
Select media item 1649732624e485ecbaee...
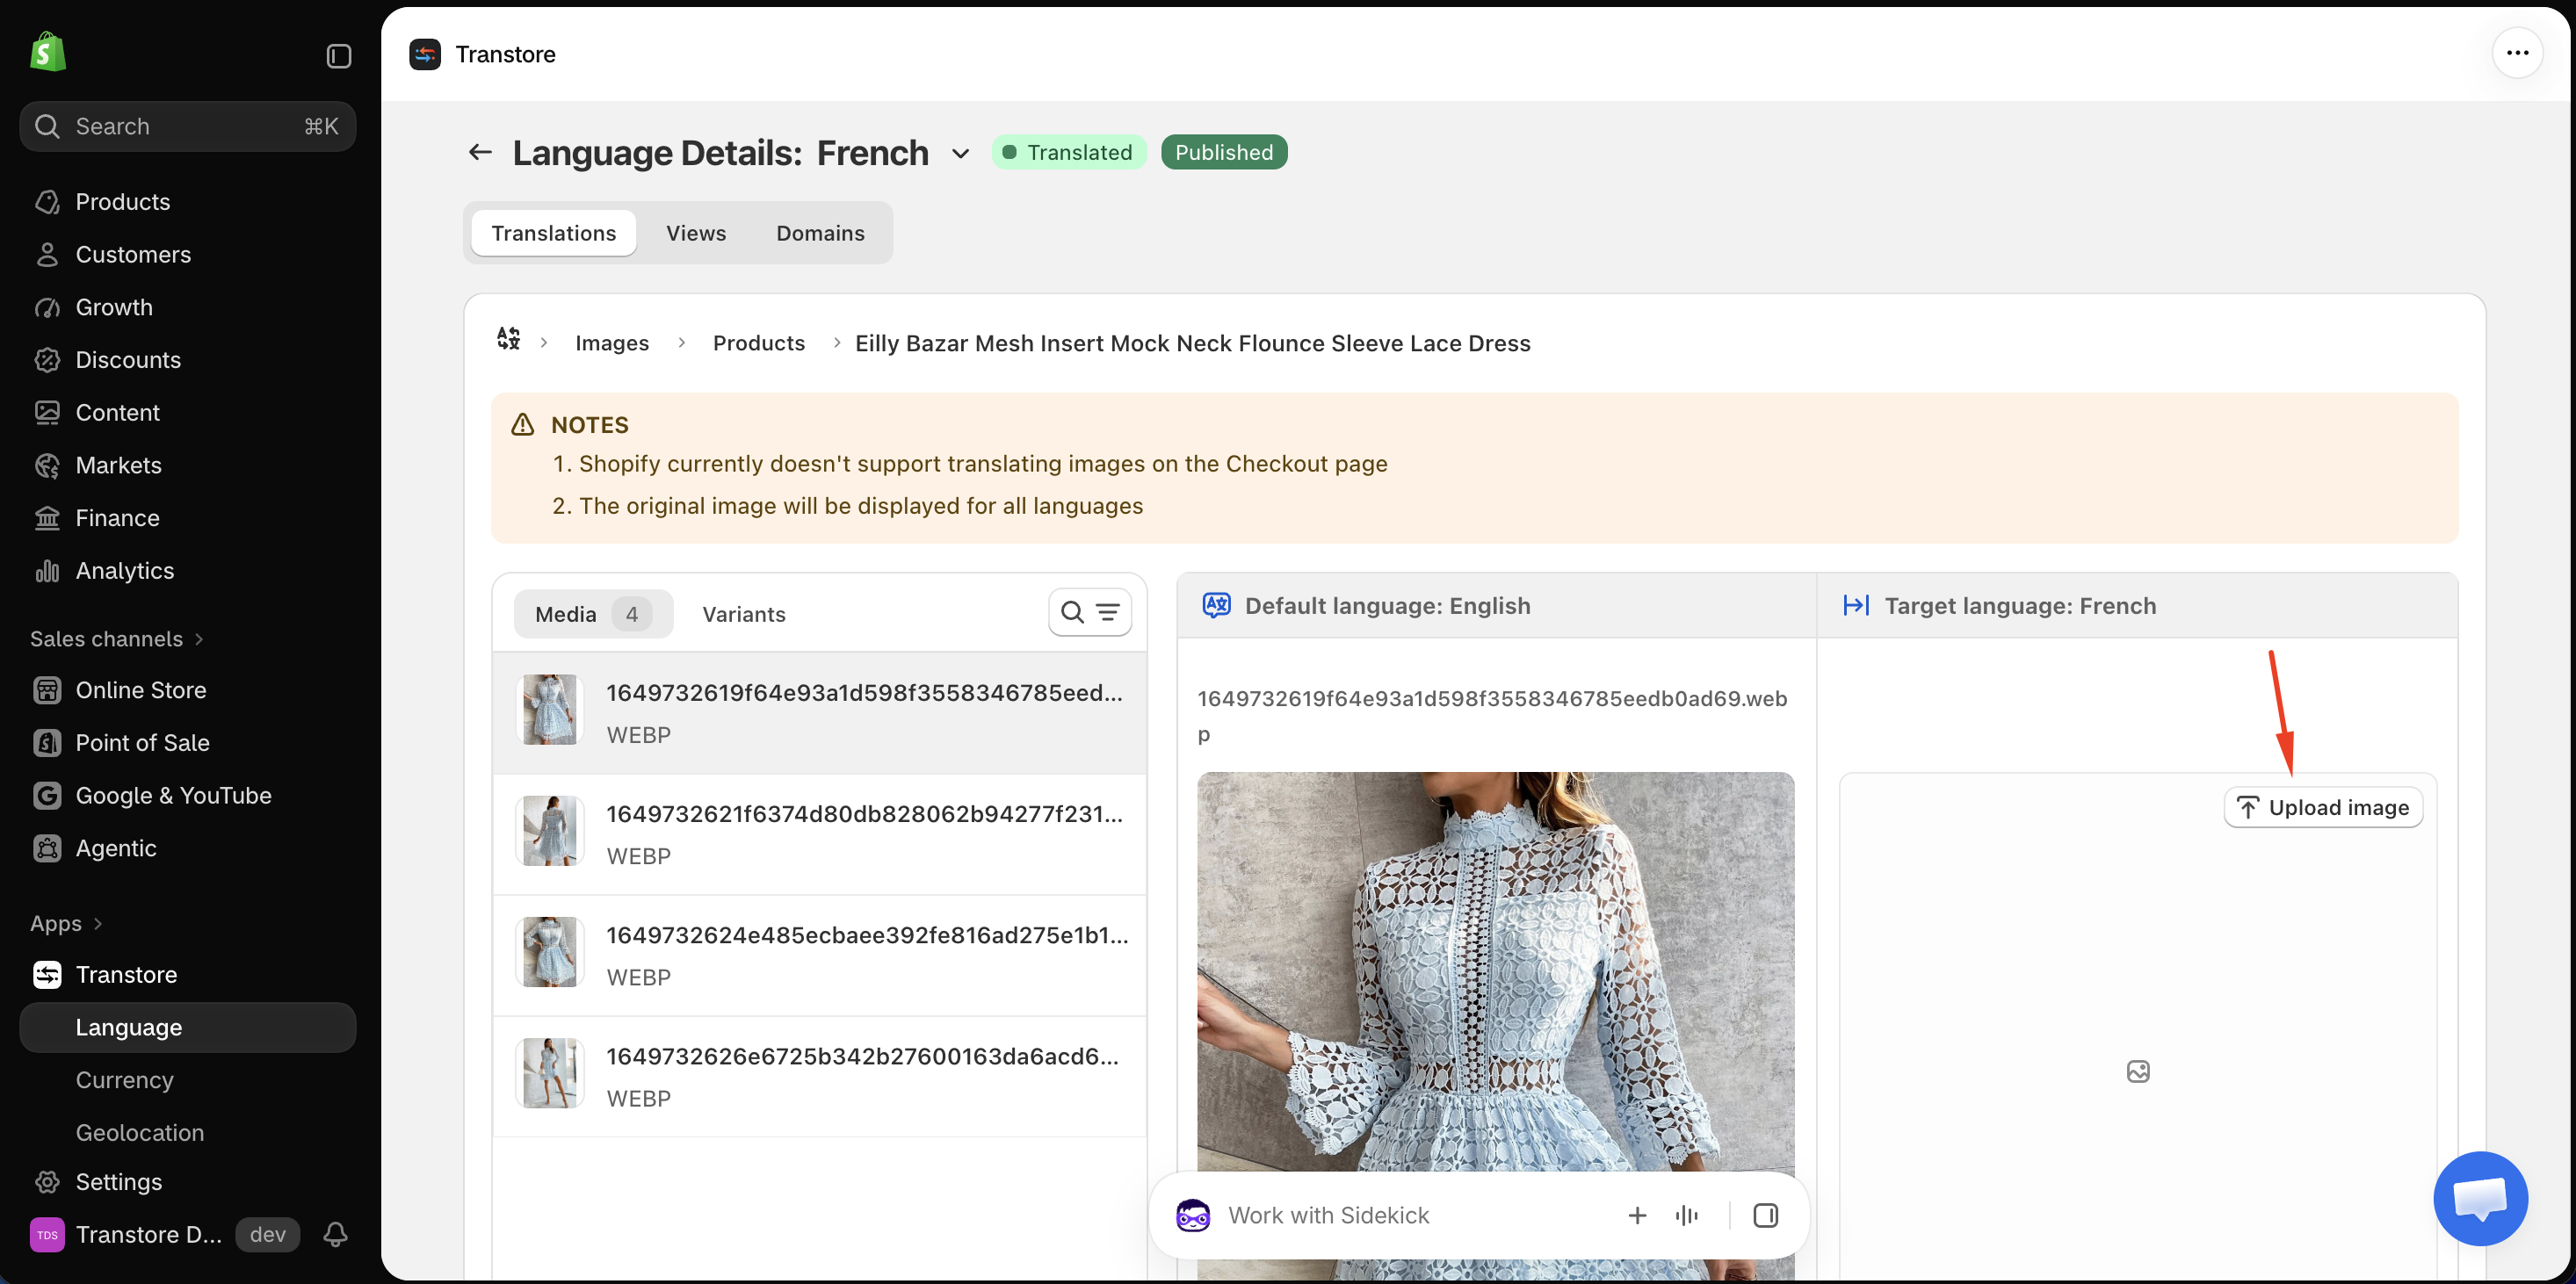coord(819,955)
